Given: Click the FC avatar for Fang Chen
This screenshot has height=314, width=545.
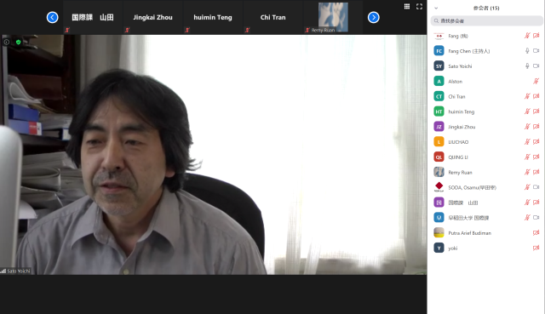Looking at the screenshot, I should (x=439, y=51).
